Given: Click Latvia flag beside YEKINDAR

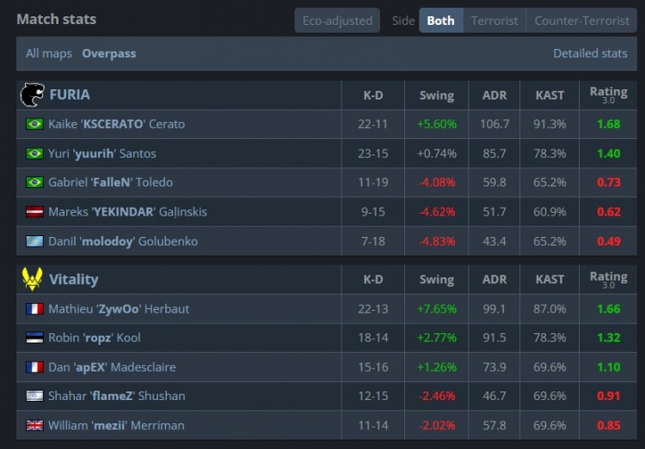Looking at the screenshot, I should (34, 212).
